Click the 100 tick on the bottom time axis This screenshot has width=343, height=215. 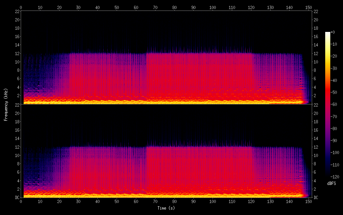pyautogui.click(x=213, y=202)
